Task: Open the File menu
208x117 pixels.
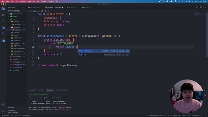Action: [12, 1]
